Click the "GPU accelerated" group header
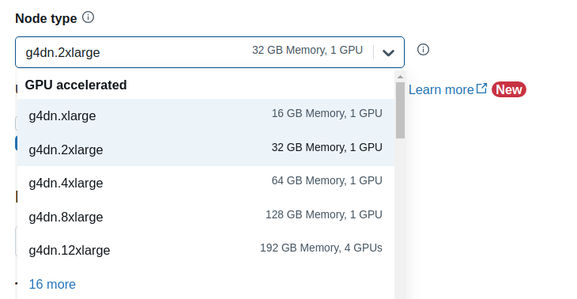The height and width of the screenshot is (299, 577). tap(76, 85)
